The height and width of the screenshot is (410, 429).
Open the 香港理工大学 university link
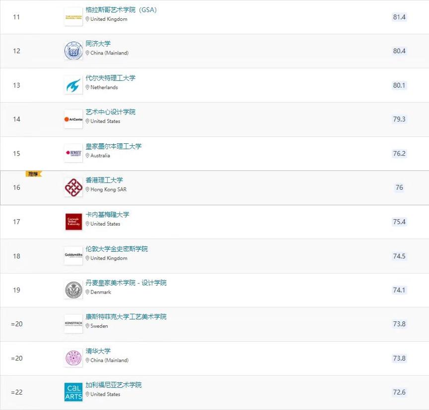pos(104,180)
